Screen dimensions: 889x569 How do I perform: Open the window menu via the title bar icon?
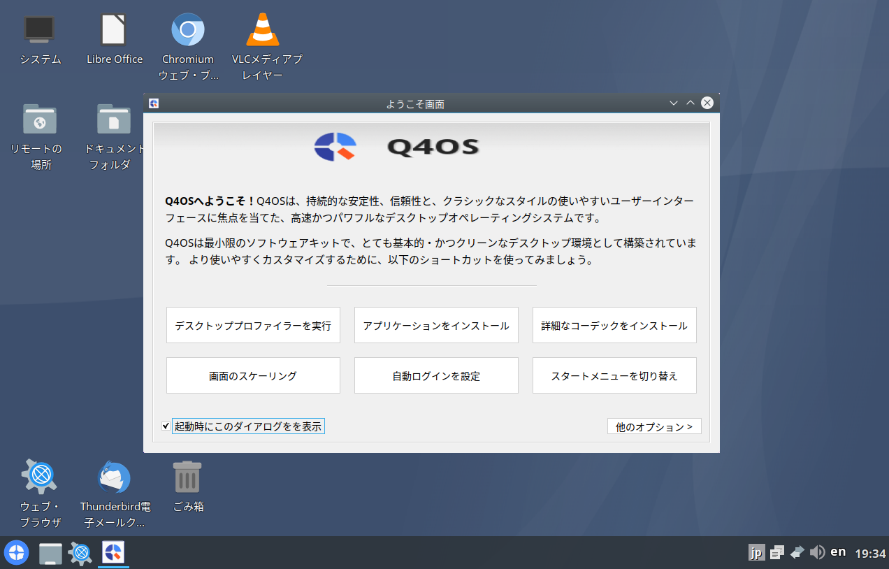click(x=155, y=103)
